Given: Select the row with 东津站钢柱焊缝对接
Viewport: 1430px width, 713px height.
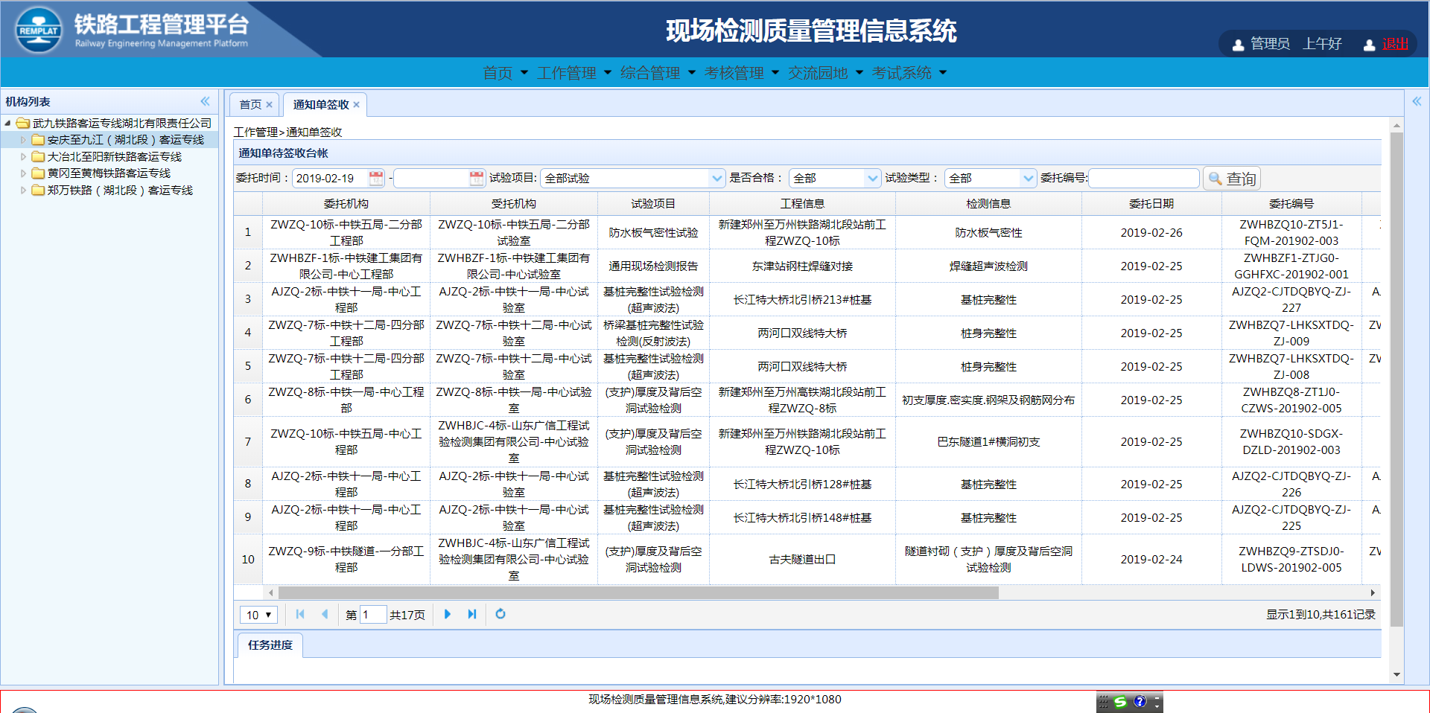Looking at the screenshot, I should click(807, 266).
